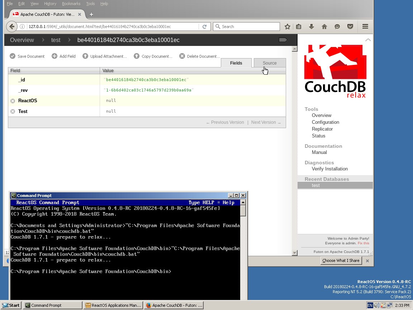Click the label tag icon in the header
This screenshot has height=310, width=413.
[x=283, y=40]
